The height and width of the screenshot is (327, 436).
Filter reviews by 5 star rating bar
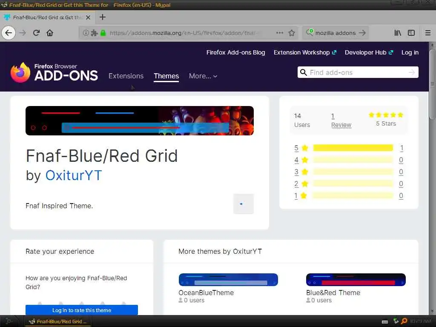353,148
